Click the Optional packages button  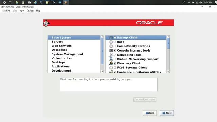point(145,99)
